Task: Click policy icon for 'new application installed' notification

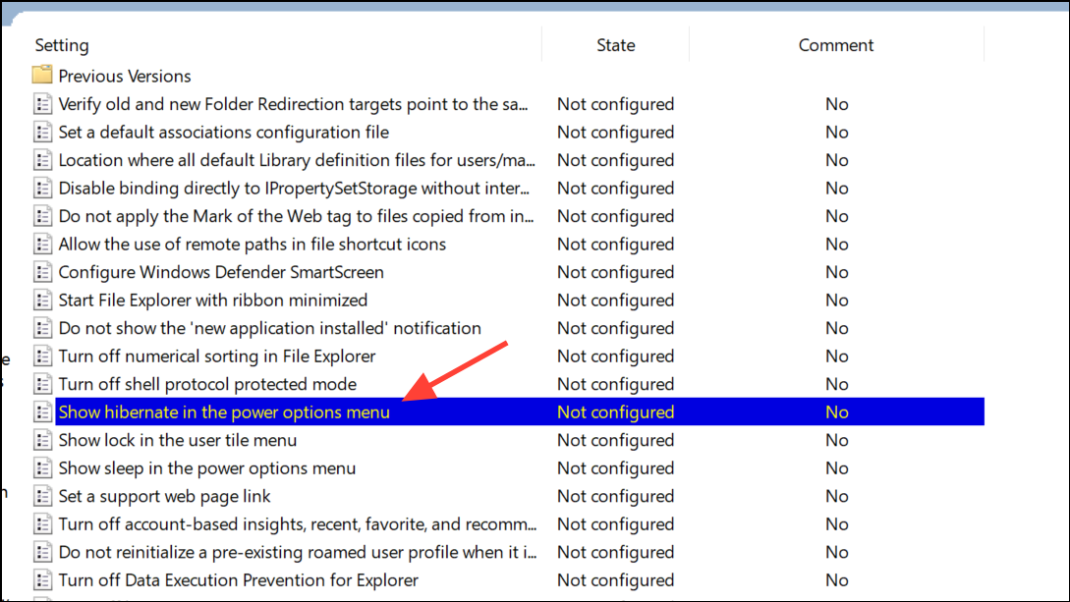Action: point(42,327)
